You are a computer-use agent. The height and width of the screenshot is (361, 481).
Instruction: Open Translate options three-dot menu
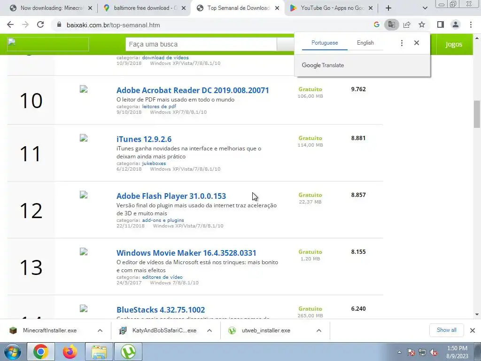[402, 43]
